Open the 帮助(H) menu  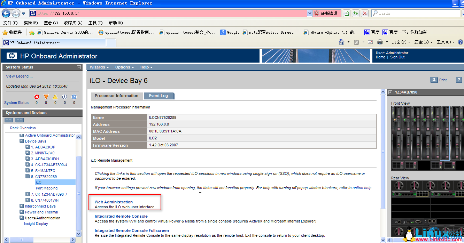click(x=115, y=23)
